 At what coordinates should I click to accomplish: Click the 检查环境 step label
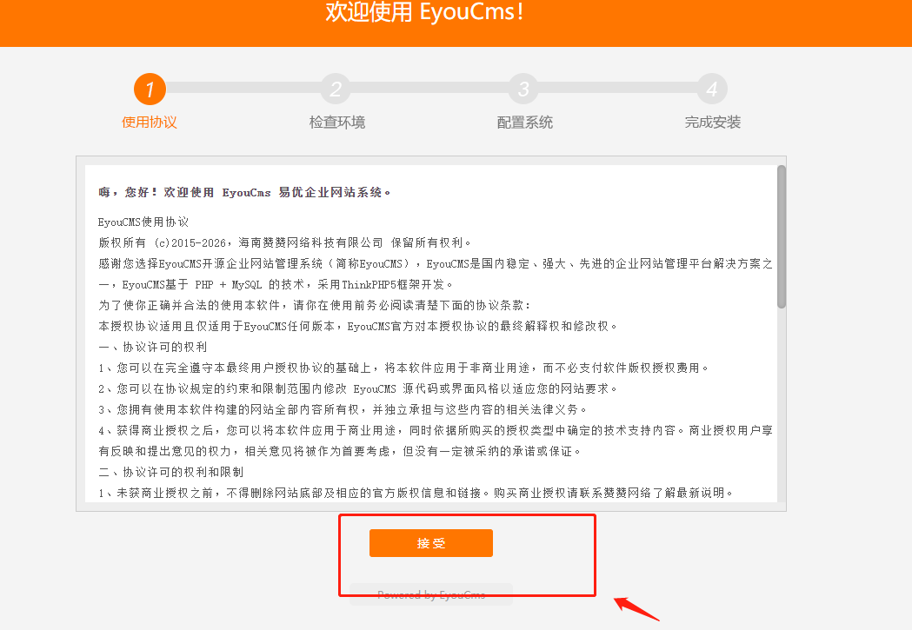tap(336, 122)
